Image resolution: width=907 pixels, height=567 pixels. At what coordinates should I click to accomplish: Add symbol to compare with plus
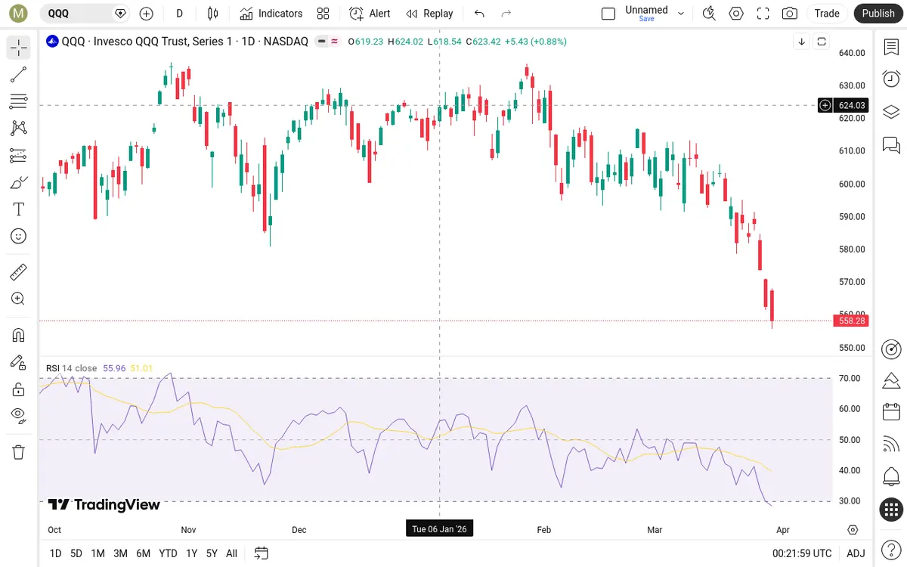point(147,13)
